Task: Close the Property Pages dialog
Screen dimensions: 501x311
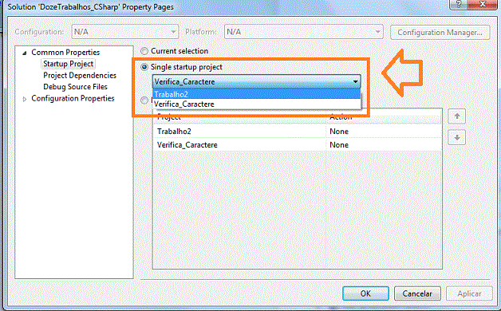Action: click(x=483, y=5)
